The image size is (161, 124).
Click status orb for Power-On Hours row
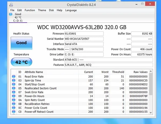(x=14, y=96)
